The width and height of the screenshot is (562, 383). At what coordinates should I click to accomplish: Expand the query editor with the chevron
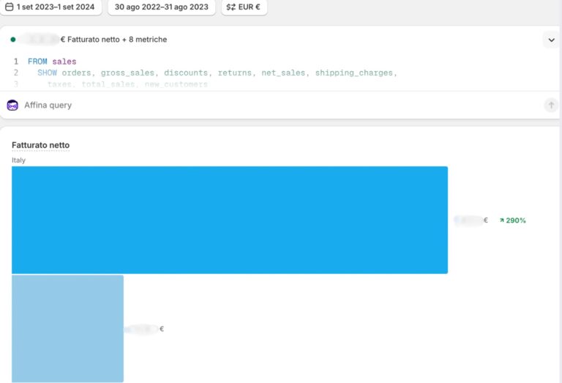[550, 40]
